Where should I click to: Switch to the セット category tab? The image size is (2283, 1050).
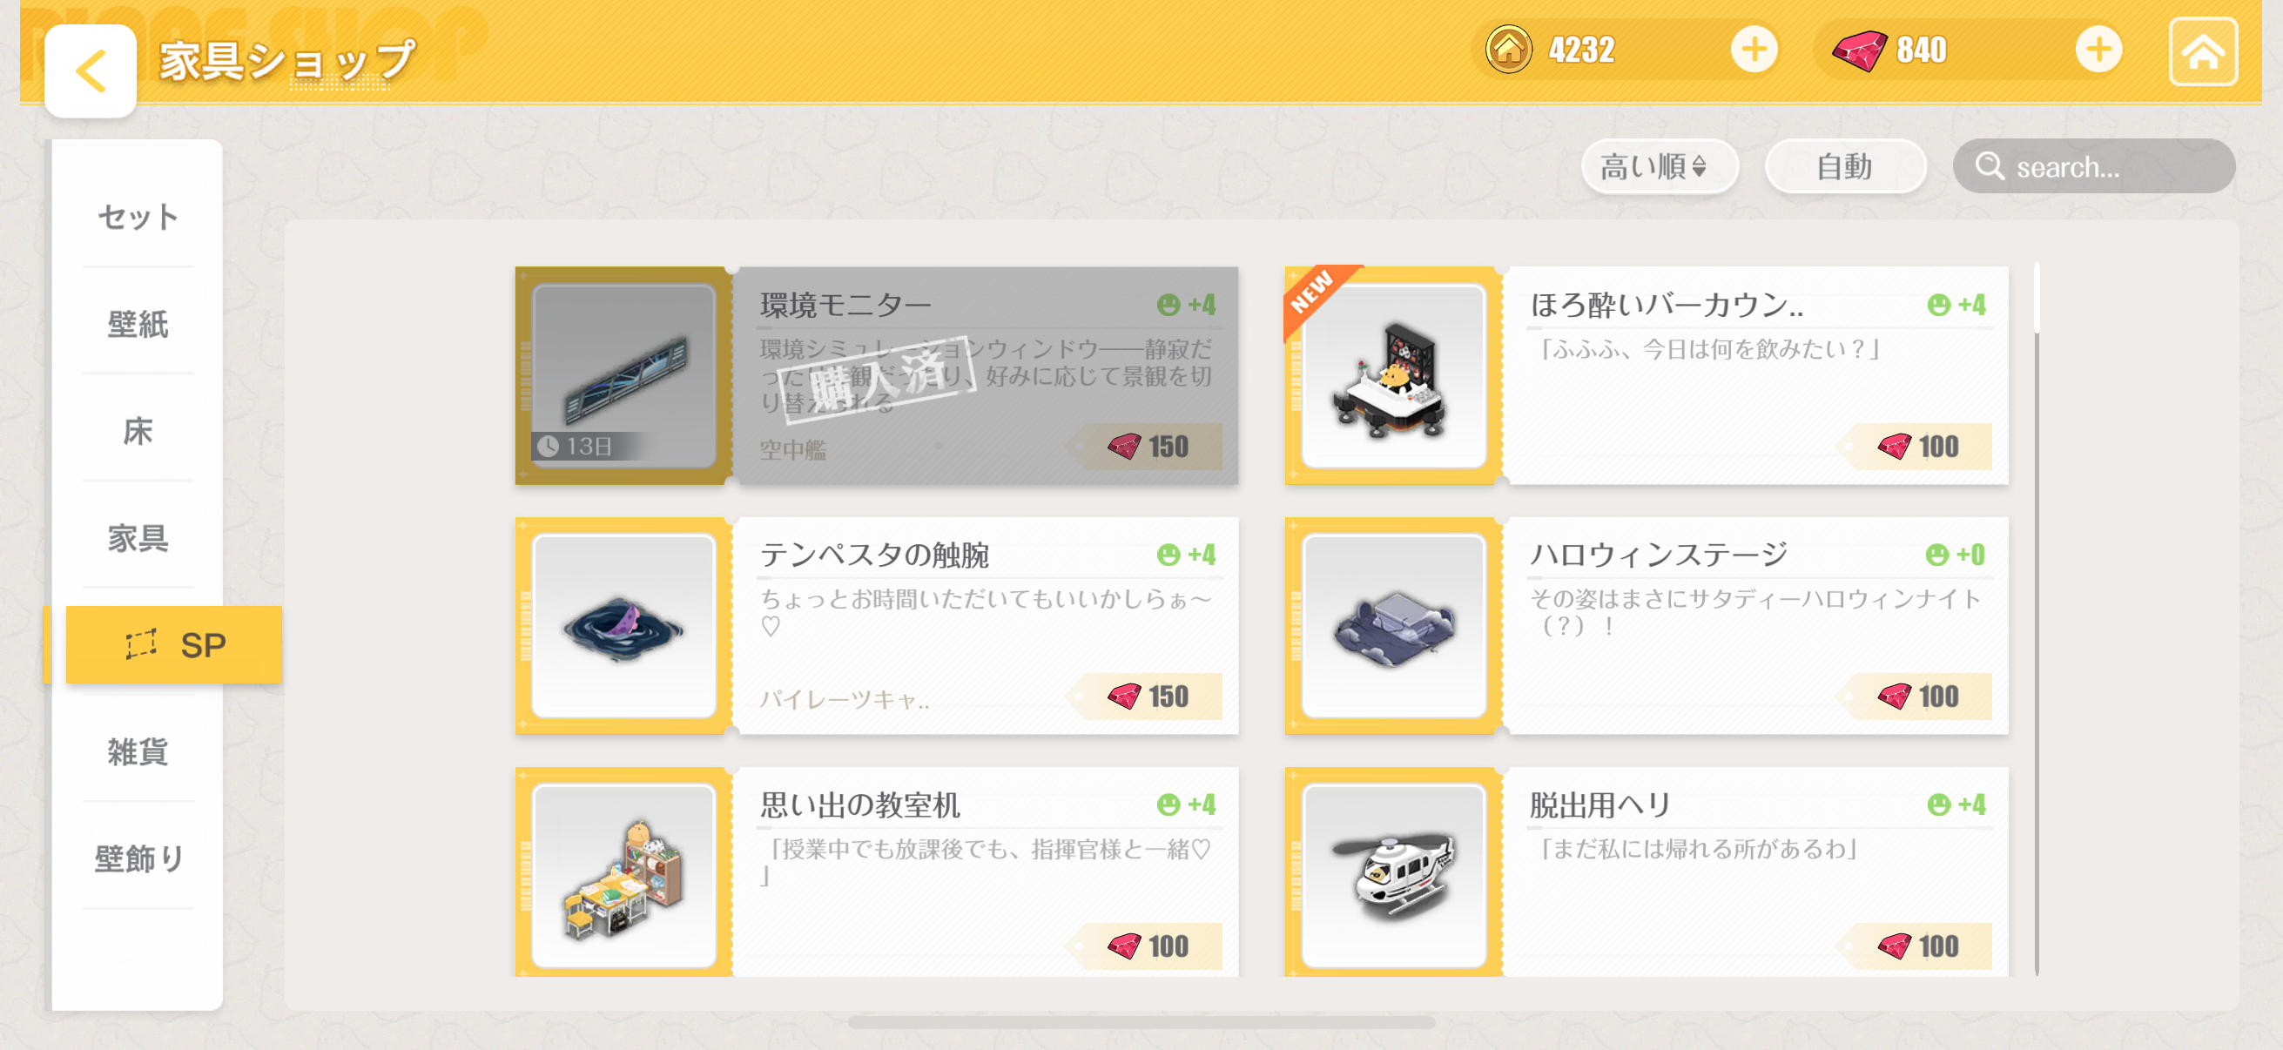pyautogui.click(x=138, y=216)
